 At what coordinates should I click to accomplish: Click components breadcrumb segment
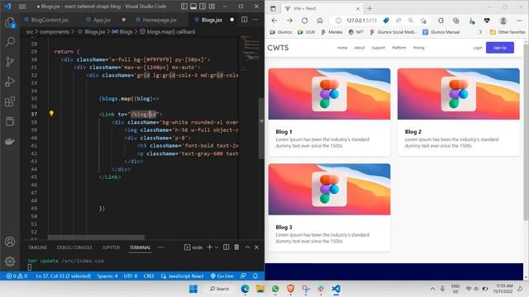click(54, 31)
